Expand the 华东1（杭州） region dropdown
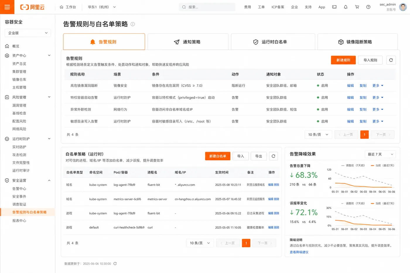 coord(102,7)
